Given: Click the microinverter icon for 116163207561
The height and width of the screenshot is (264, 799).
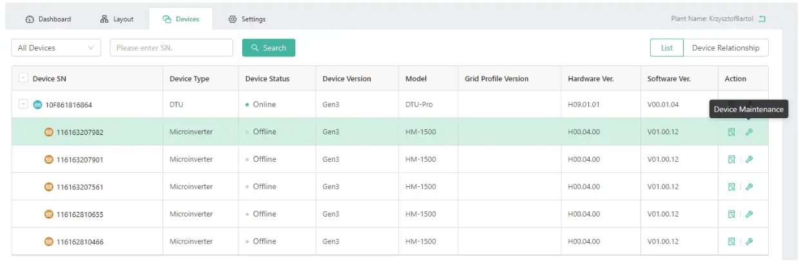Looking at the screenshot, I should [x=48, y=187].
